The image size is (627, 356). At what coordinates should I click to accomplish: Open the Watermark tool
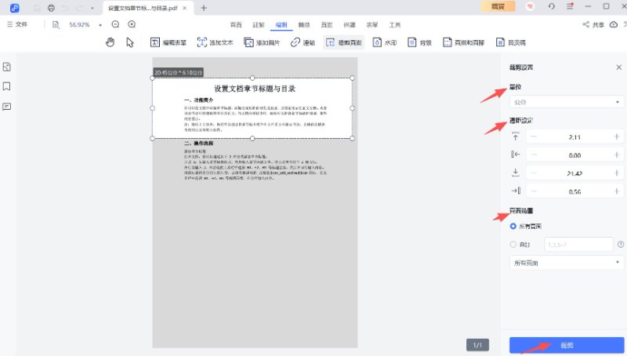[385, 42]
